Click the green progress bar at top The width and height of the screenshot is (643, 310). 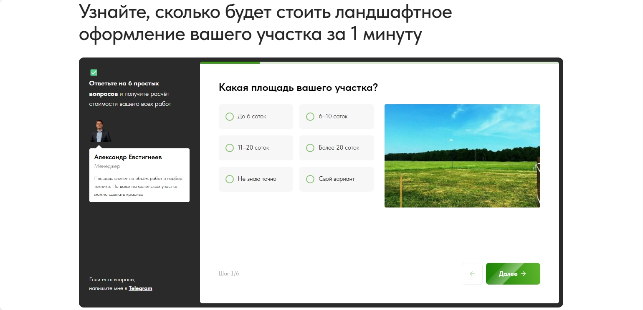pos(230,63)
